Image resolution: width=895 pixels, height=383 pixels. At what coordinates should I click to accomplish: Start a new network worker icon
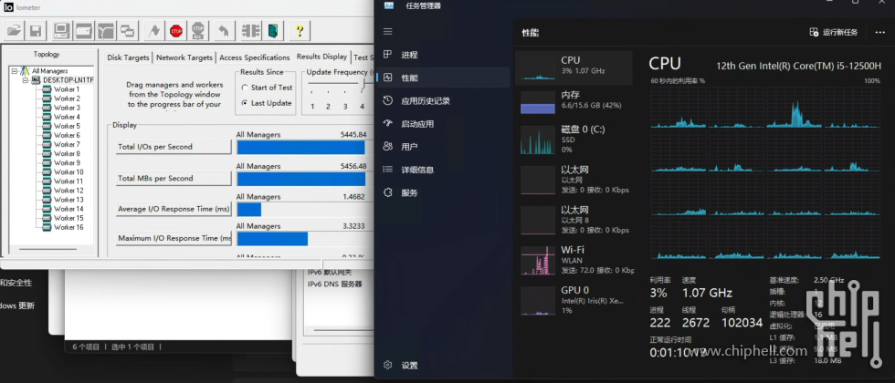tap(106, 31)
